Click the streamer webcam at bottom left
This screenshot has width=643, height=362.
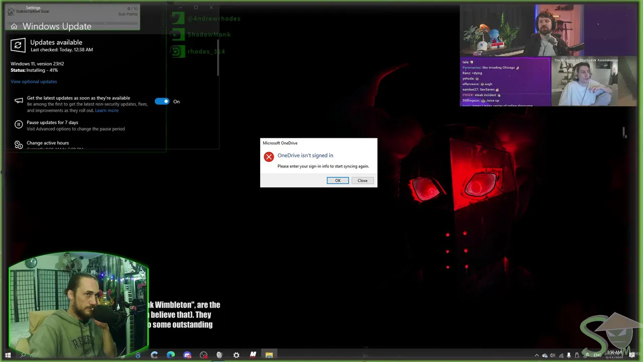[78, 303]
